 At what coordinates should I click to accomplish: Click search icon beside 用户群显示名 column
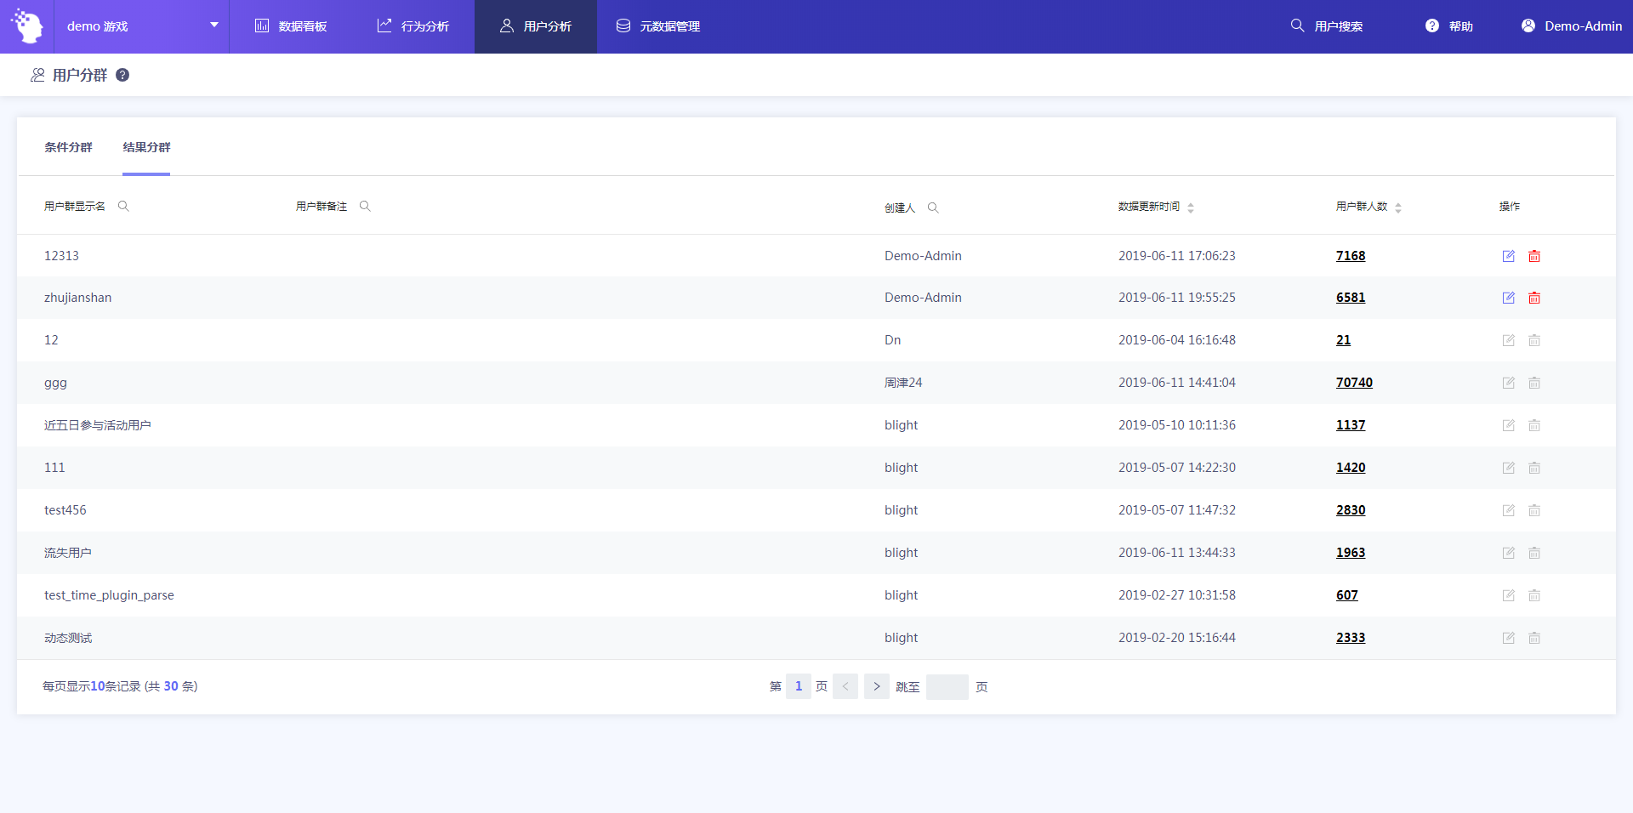tap(123, 206)
